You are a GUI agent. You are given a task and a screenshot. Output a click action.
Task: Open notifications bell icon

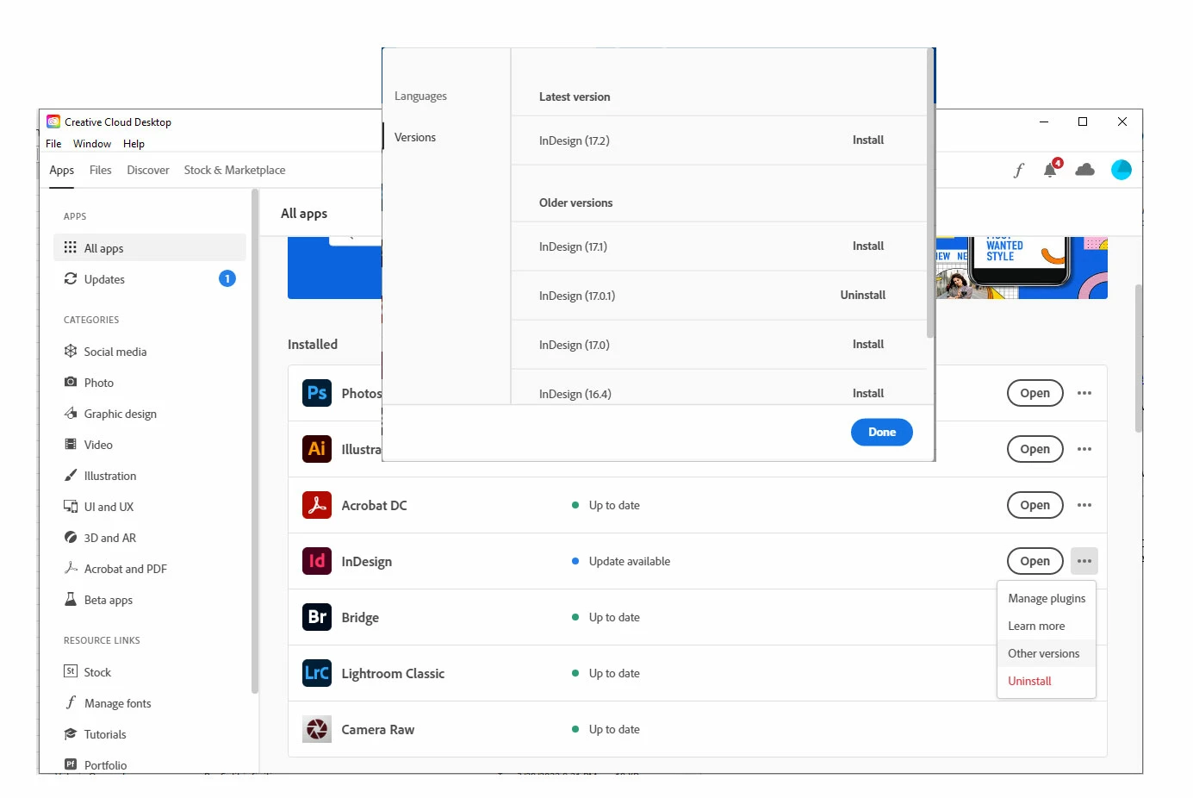pyautogui.click(x=1051, y=169)
